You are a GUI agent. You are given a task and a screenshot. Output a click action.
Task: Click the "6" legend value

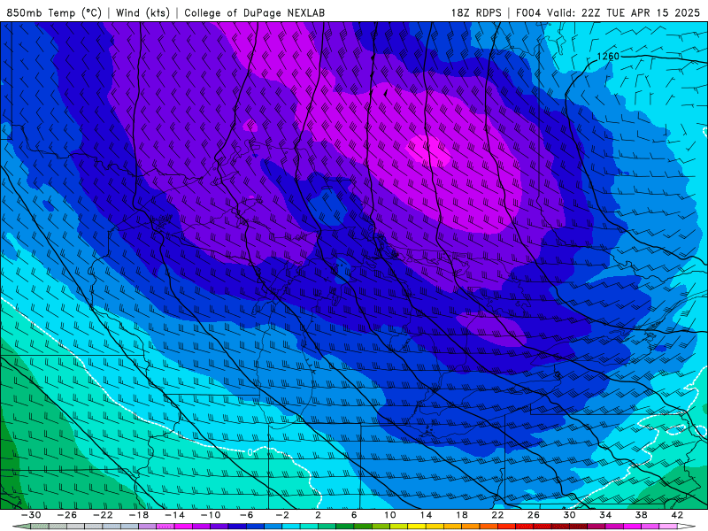tap(354, 515)
